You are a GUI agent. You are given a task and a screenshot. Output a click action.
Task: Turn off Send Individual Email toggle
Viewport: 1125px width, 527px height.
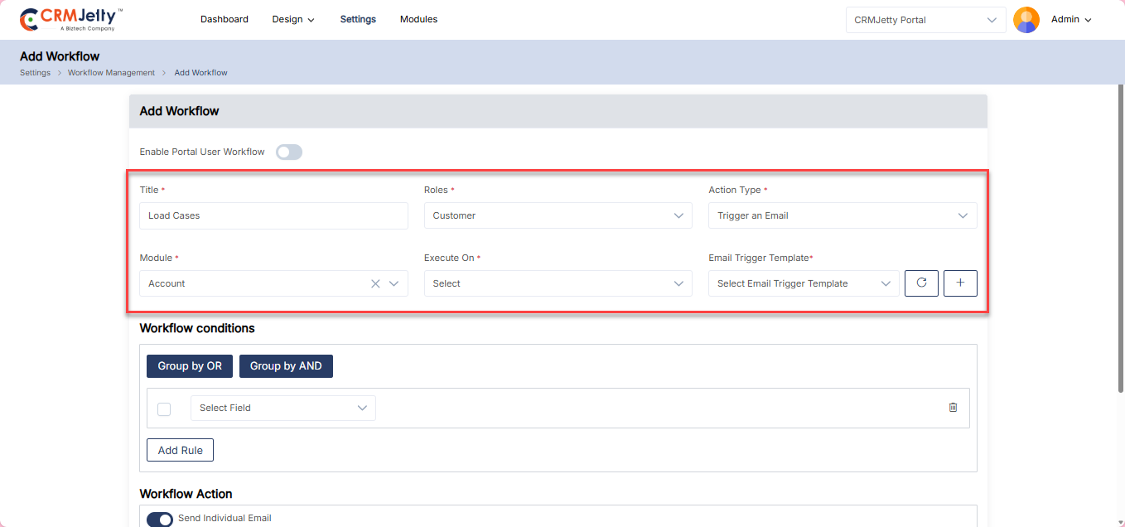click(160, 520)
